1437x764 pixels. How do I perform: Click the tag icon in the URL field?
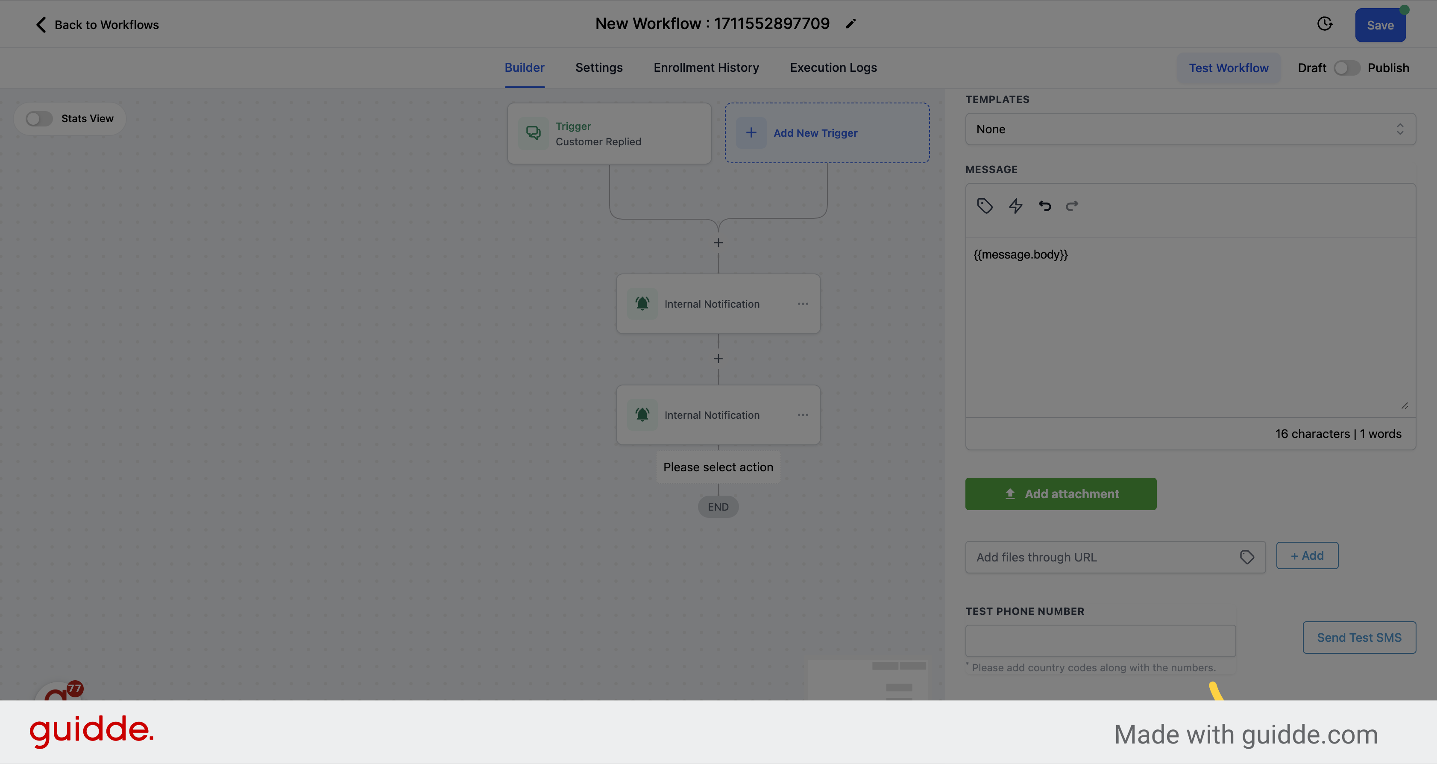(1247, 557)
